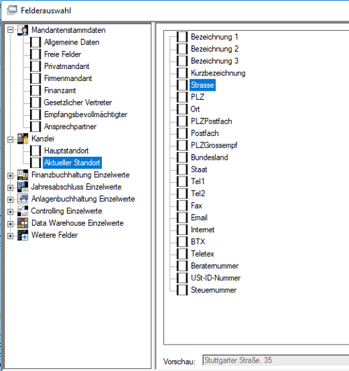Select the Staat label

point(199,169)
